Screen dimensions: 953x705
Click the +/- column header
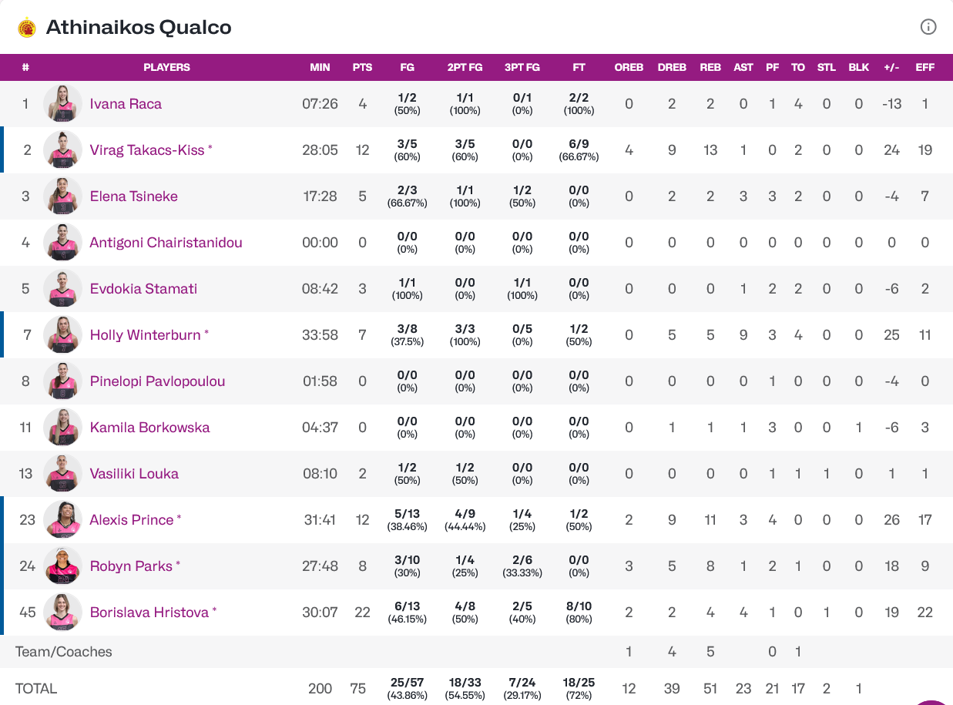pyautogui.click(x=892, y=67)
